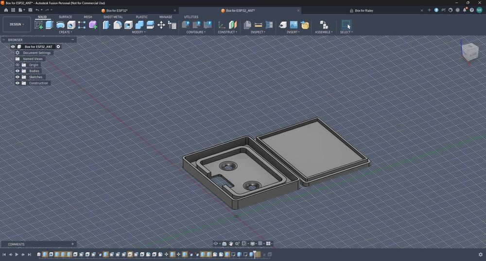Jump to the timeline end
Image resolution: width=486 pixels, height=261 pixels.
[x=30, y=255]
